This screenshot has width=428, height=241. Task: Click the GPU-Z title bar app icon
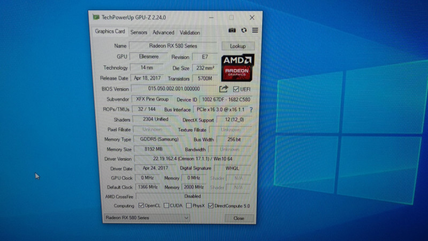96,17
